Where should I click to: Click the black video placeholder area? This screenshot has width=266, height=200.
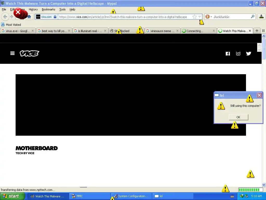click(131, 105)
